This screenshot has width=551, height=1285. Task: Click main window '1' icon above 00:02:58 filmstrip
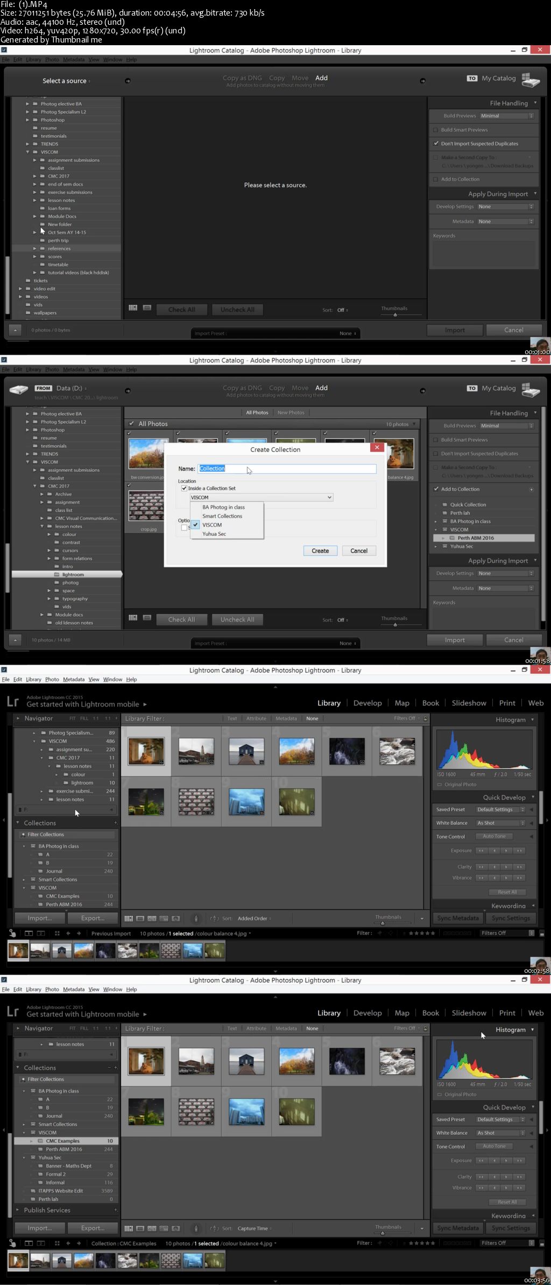[x=29, y=933]
